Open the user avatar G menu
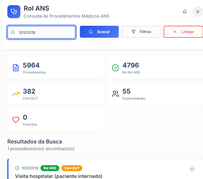This screenshot has width=203, height=179. 198,12
